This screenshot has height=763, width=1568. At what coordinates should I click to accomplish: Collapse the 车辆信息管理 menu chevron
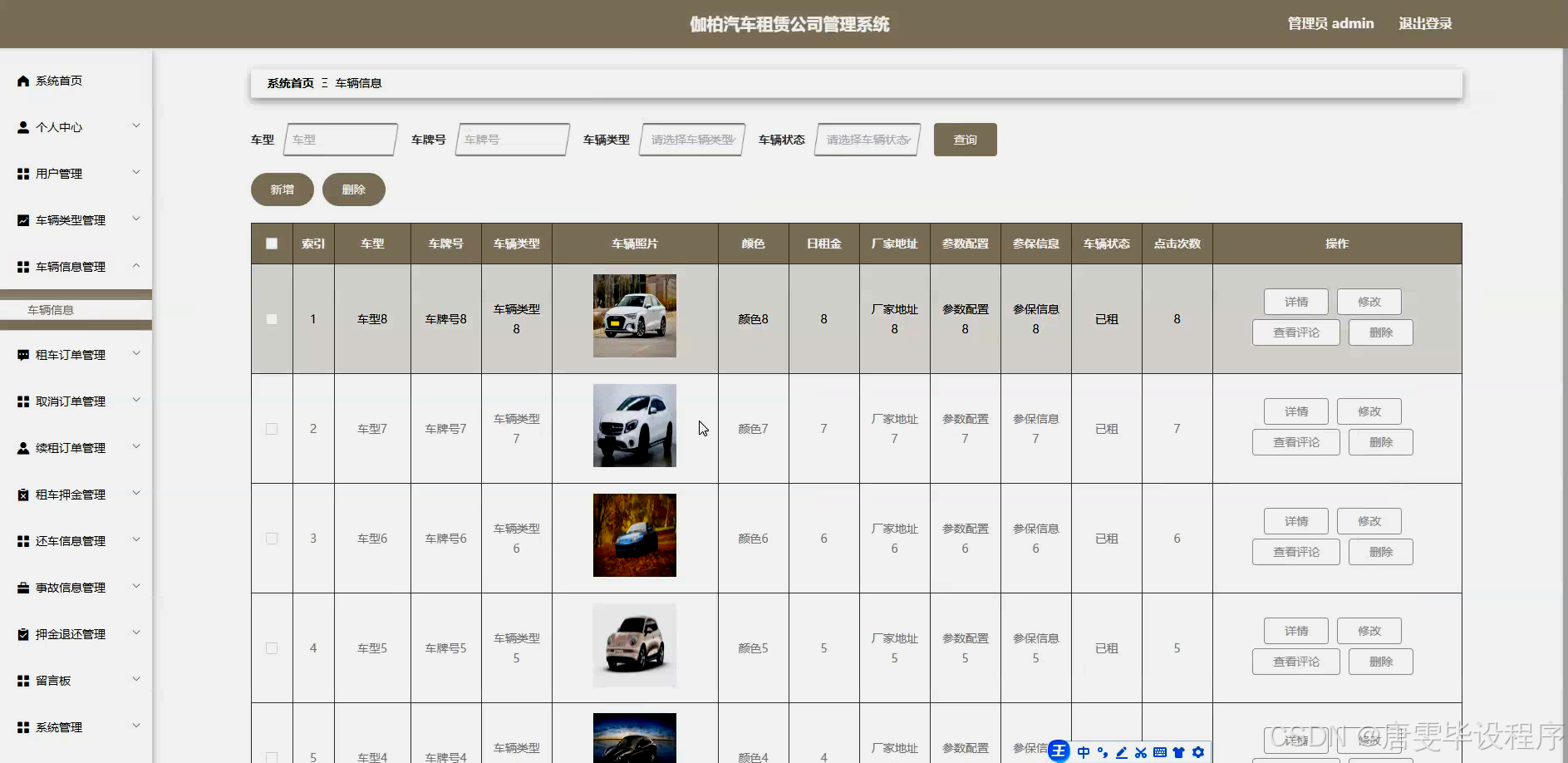(136, 266)
